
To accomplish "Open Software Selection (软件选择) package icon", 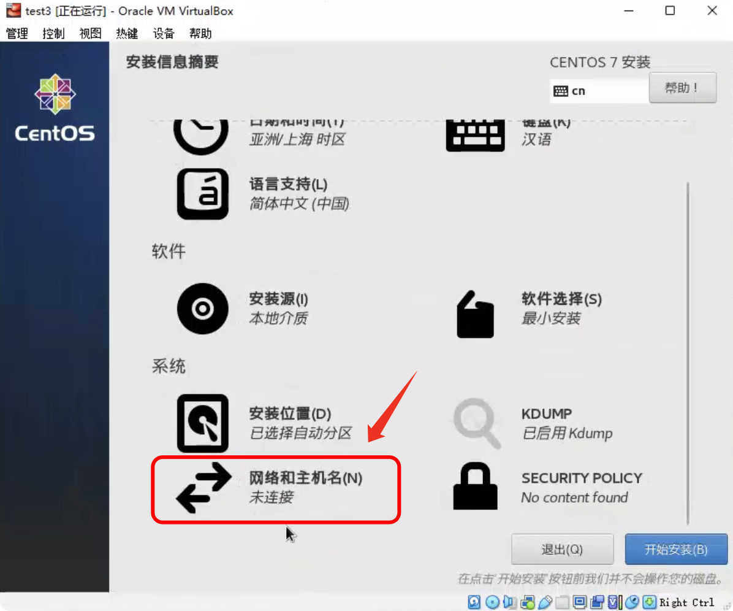I will click(475, 314).
